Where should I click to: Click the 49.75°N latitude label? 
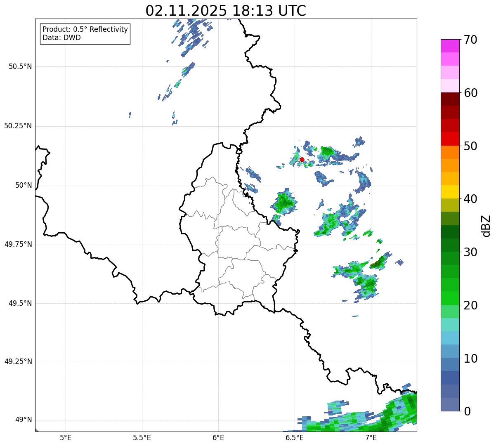[x=18, y=244]
